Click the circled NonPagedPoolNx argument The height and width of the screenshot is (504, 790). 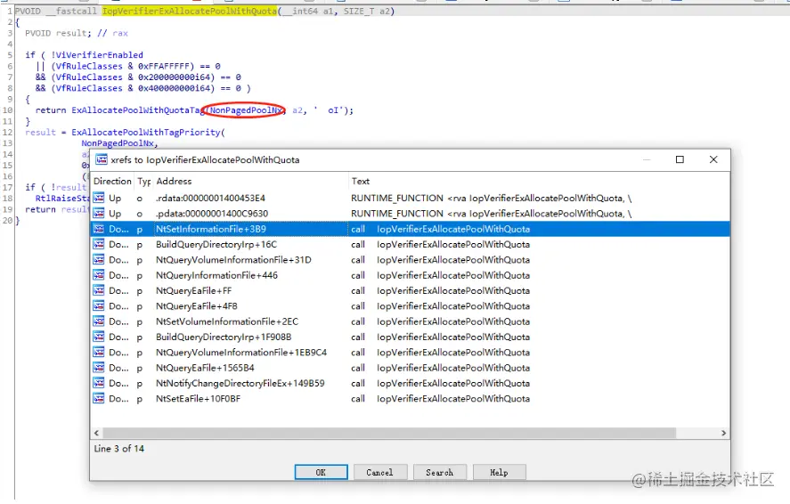click(x=246, y=110)
